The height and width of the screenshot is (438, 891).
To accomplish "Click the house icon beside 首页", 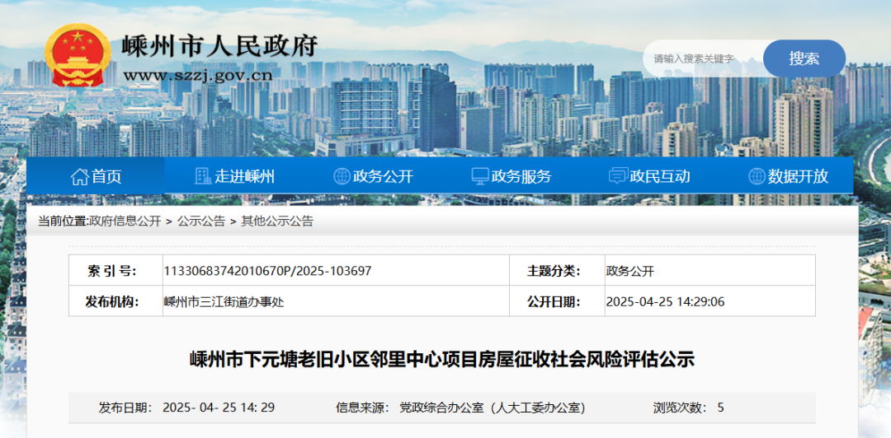I will [x=79, y=176].
